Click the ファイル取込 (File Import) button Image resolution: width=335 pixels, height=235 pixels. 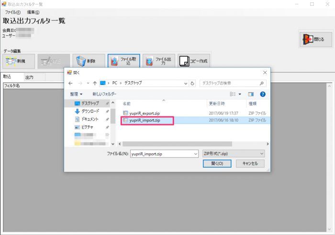pos(123,61)
